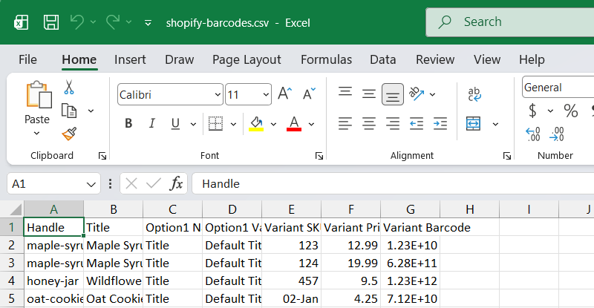Select Align Right icon
The width and height of the screenshot is (594, 308).
tap(393, 123)
